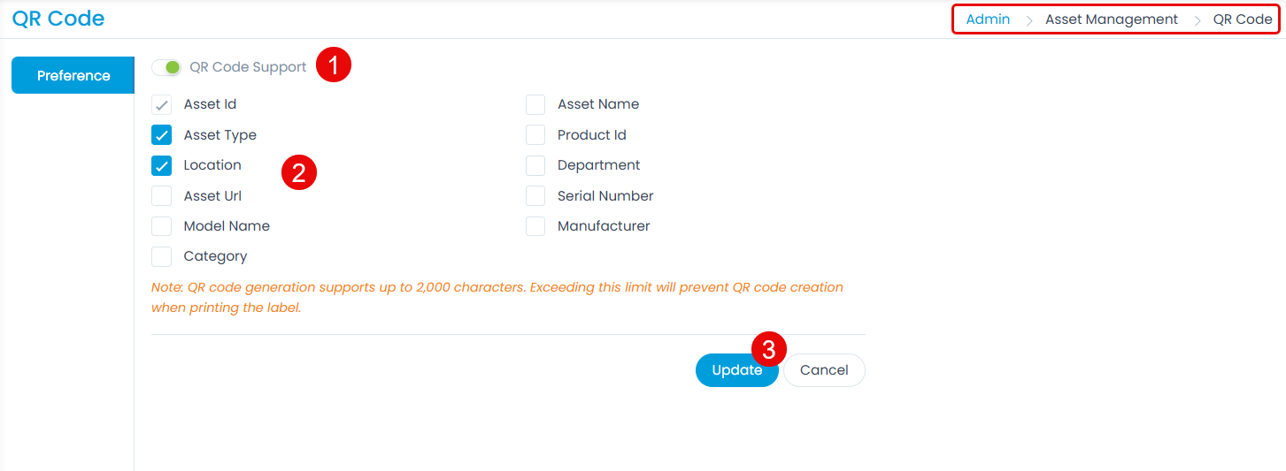
Task: Uncheck the Location checkbox
Action: coord(162,166)
